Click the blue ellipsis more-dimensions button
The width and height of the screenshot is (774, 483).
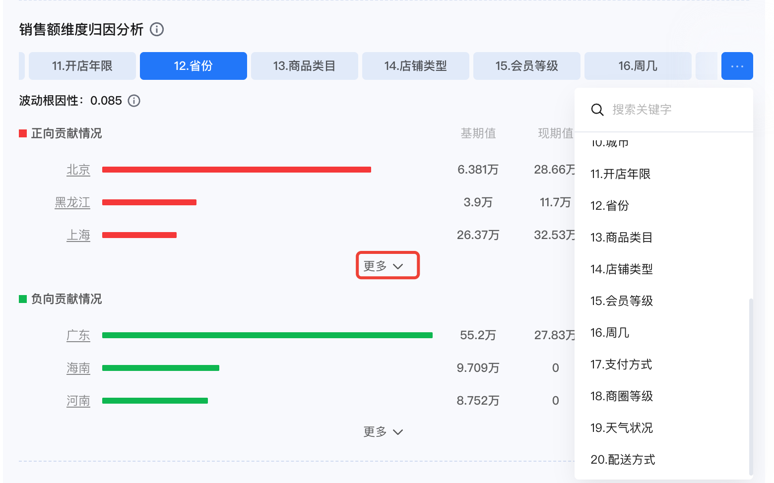(737, 66)
